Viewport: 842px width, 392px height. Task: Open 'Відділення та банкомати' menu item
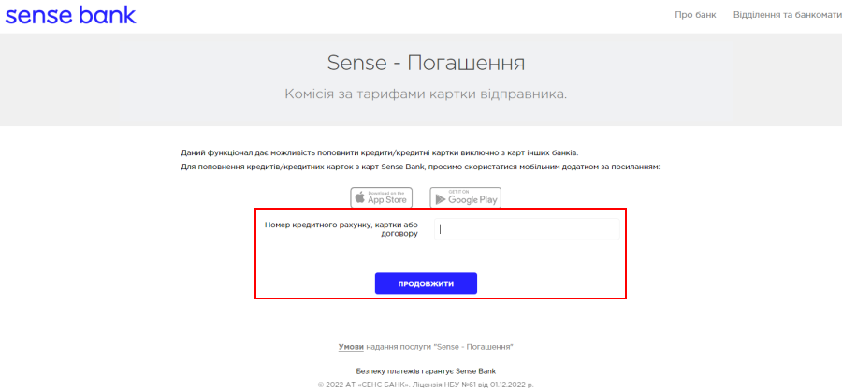click(x=787, y=15)
